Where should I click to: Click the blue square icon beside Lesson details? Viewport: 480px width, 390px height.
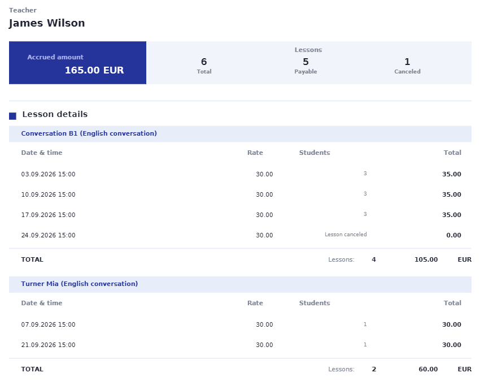coord(12,116)
